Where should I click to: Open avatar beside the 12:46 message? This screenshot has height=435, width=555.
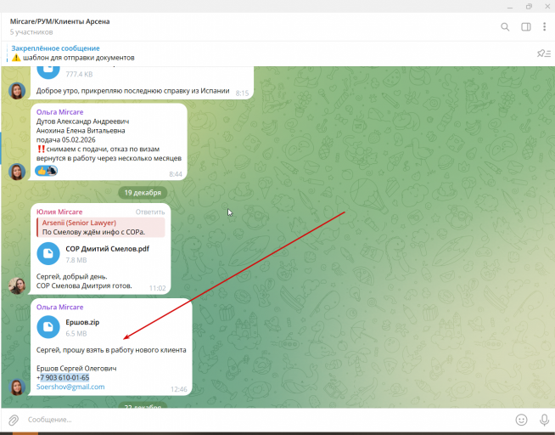click(x=17, y=387)
